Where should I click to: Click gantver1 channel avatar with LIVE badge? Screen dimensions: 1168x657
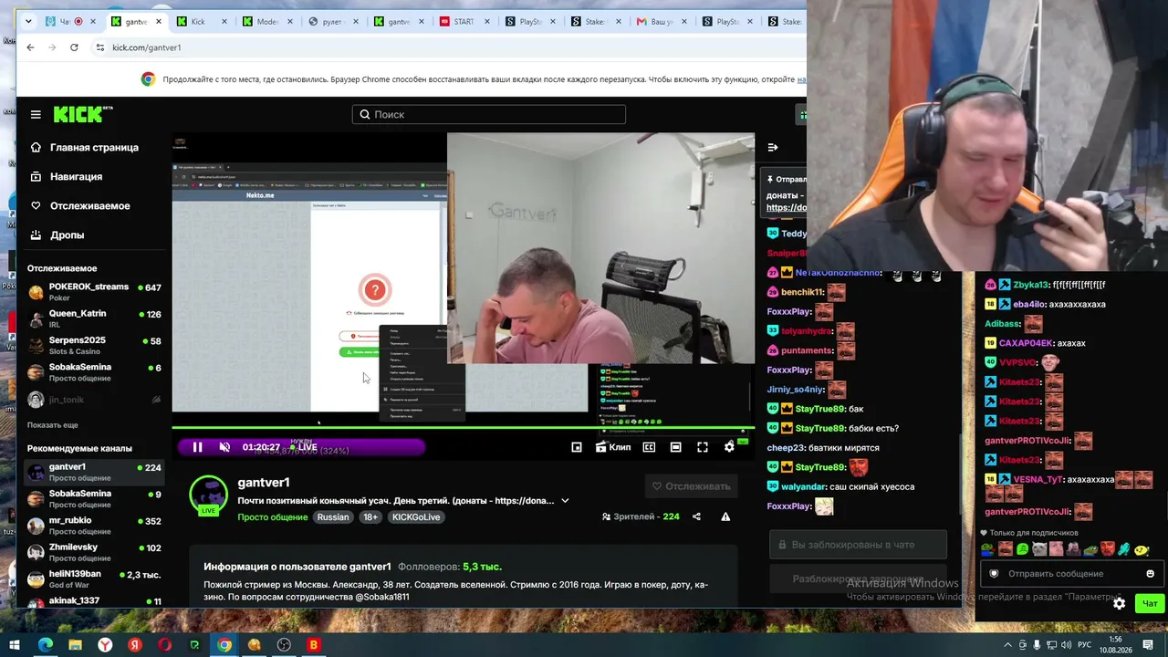click(x=208, y=495)
